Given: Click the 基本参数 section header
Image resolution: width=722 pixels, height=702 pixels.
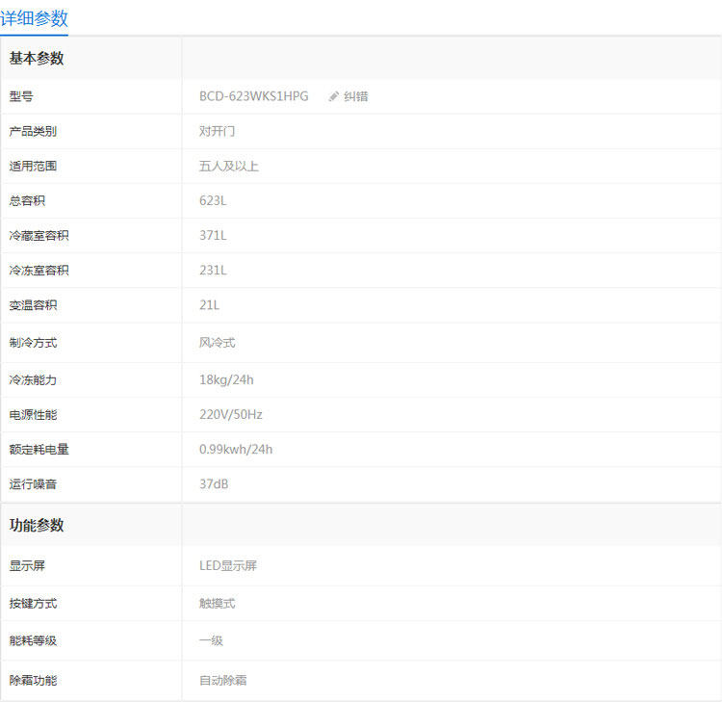Looking at the screenshot, I should click(37, 59).
